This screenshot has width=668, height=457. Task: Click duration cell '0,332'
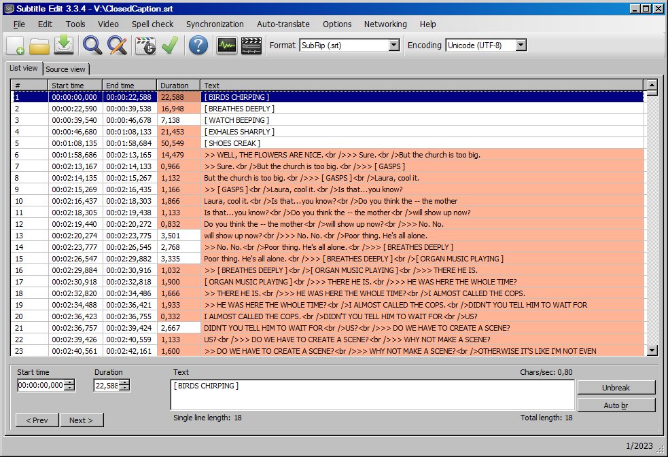(179, 316)
